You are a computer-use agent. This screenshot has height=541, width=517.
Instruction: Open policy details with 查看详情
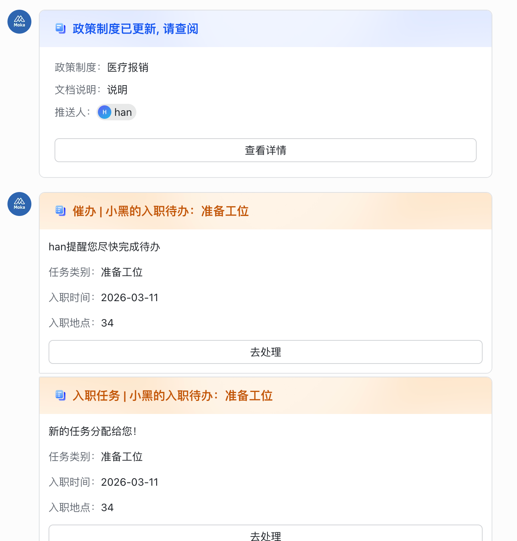coord(265,150)
